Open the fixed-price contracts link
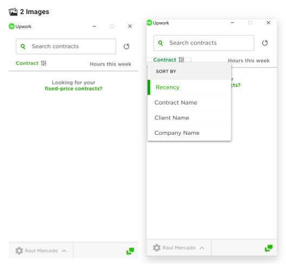The height and width of the screenshot is (264, 286). 74,89
